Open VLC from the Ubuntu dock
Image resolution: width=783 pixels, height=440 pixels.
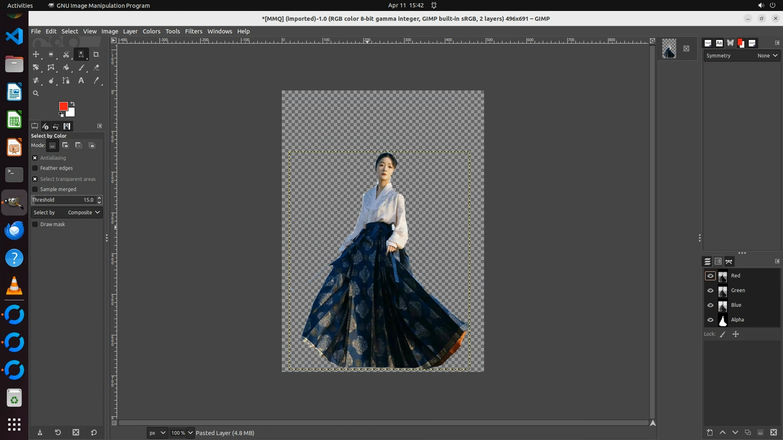pyautogui.click(x=14, y=286)
